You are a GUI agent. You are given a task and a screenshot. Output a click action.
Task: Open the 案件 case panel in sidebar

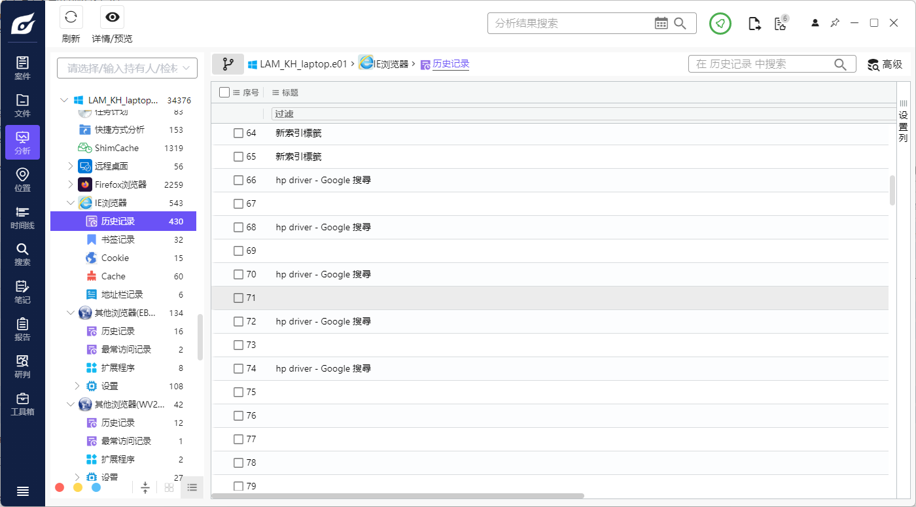click(22, 68)
